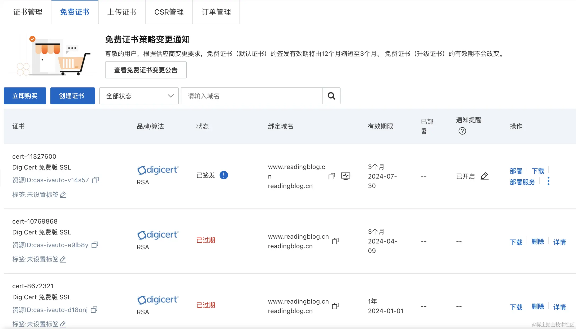Click the 2024-01-01 expiry date
576x329 pixels.
tap(386, 311)
